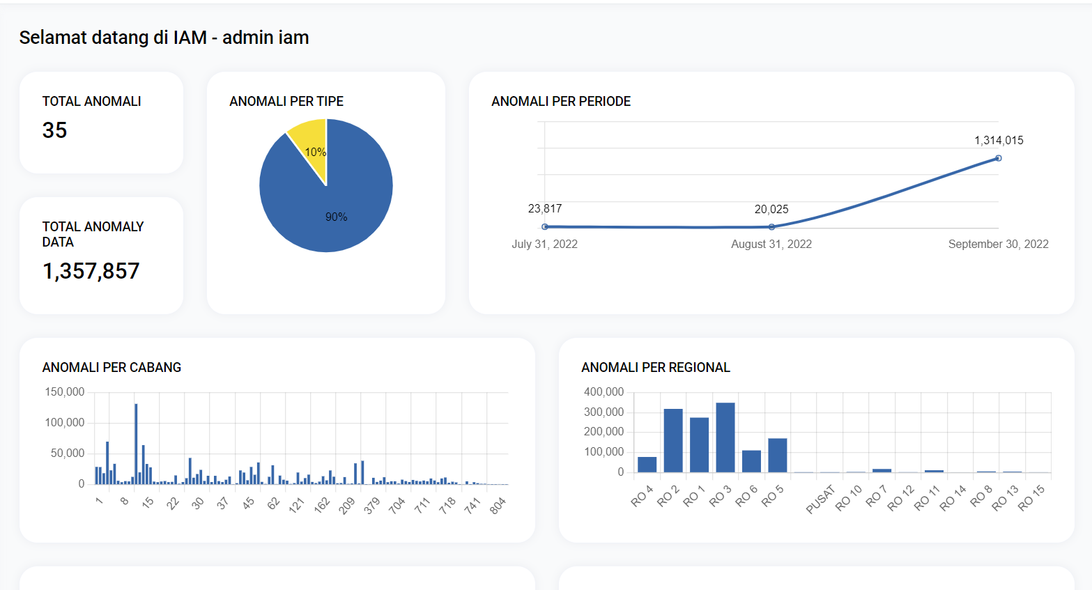
Task: Click the RO 10 axis label
Action: 849,497
